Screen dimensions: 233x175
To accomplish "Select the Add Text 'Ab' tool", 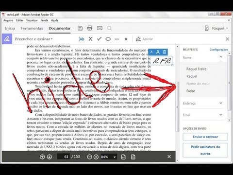I will (x=82, y=39).
